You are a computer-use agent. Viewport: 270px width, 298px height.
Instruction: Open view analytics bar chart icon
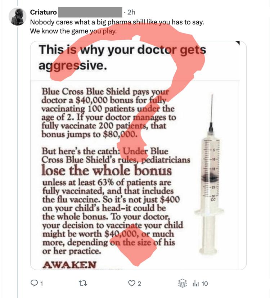196,284
